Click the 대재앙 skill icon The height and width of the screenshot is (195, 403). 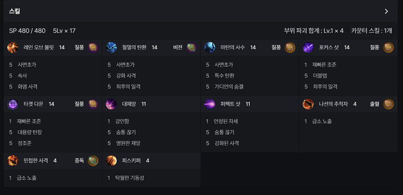click(x=111, y=104)
